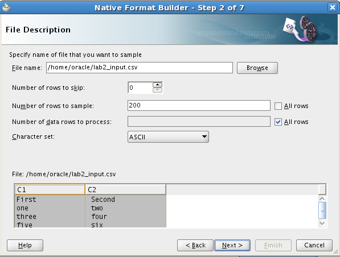Click the File name input field
This screenshot has height=257, width=340.
[140, 68]
